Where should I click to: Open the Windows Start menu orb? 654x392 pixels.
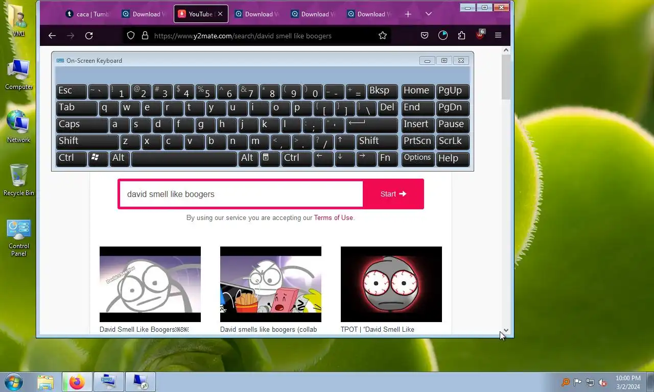click(13, 382)
